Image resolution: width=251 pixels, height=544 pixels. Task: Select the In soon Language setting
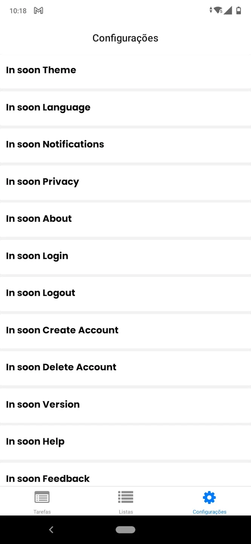coord(125,108)
